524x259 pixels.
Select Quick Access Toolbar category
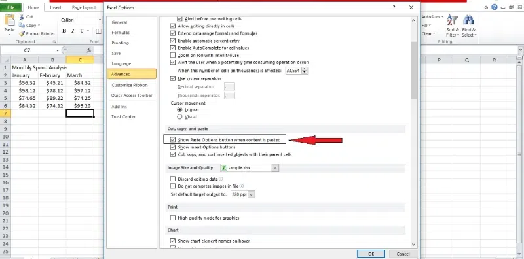[132, 95]
